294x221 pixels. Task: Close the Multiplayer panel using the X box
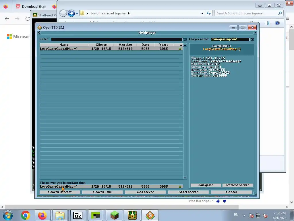click(x=39, y=33)
